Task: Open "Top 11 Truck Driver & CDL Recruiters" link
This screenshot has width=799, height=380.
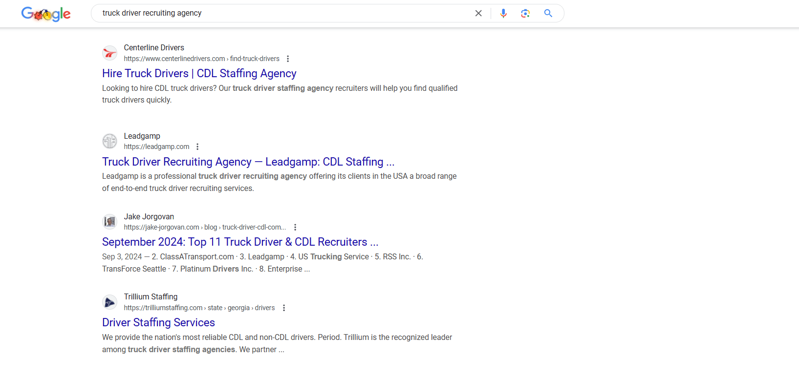Action: coord(240,242)
